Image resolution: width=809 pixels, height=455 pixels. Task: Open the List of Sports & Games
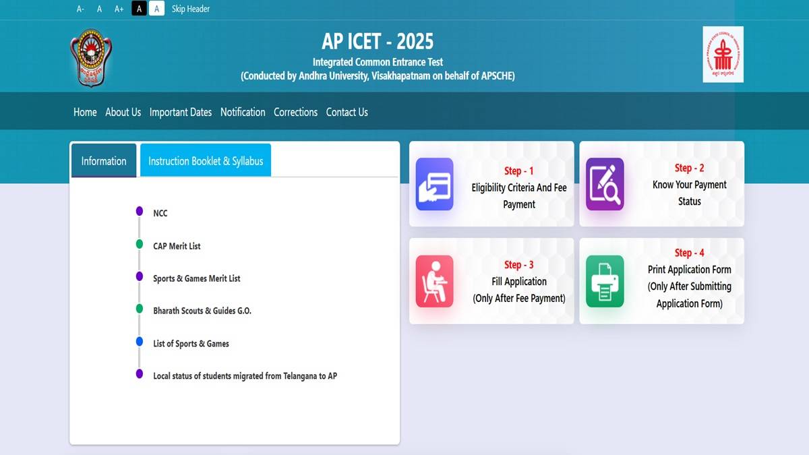(191, 344)
